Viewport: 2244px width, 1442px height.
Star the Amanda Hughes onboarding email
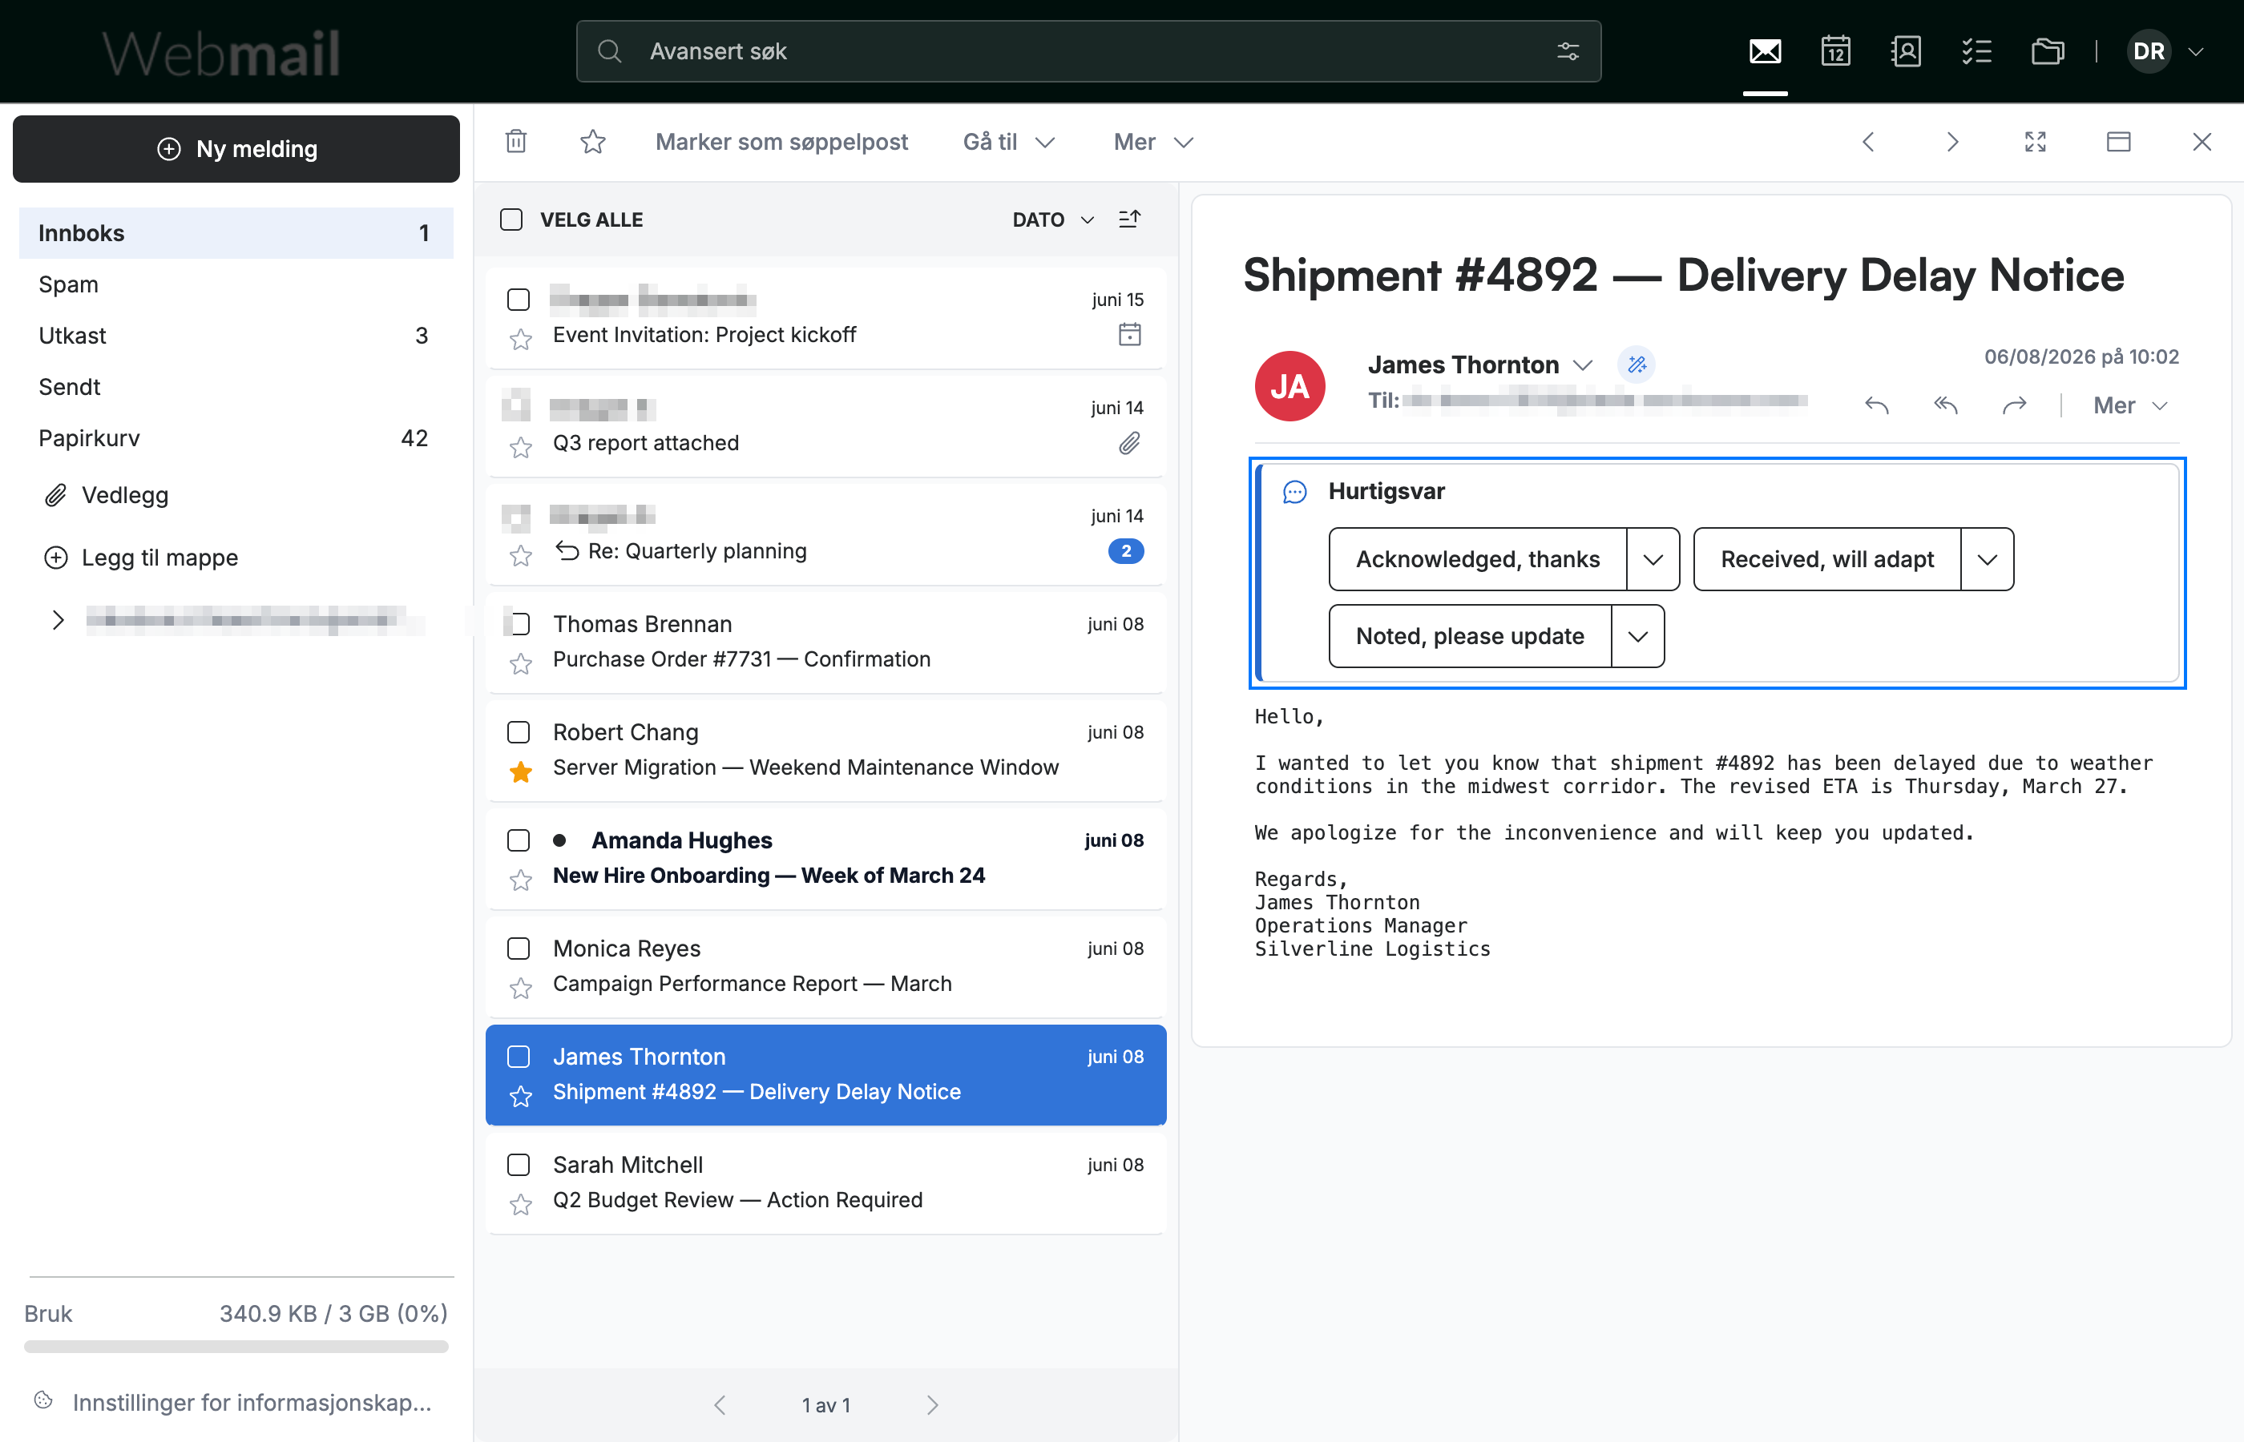521,880
